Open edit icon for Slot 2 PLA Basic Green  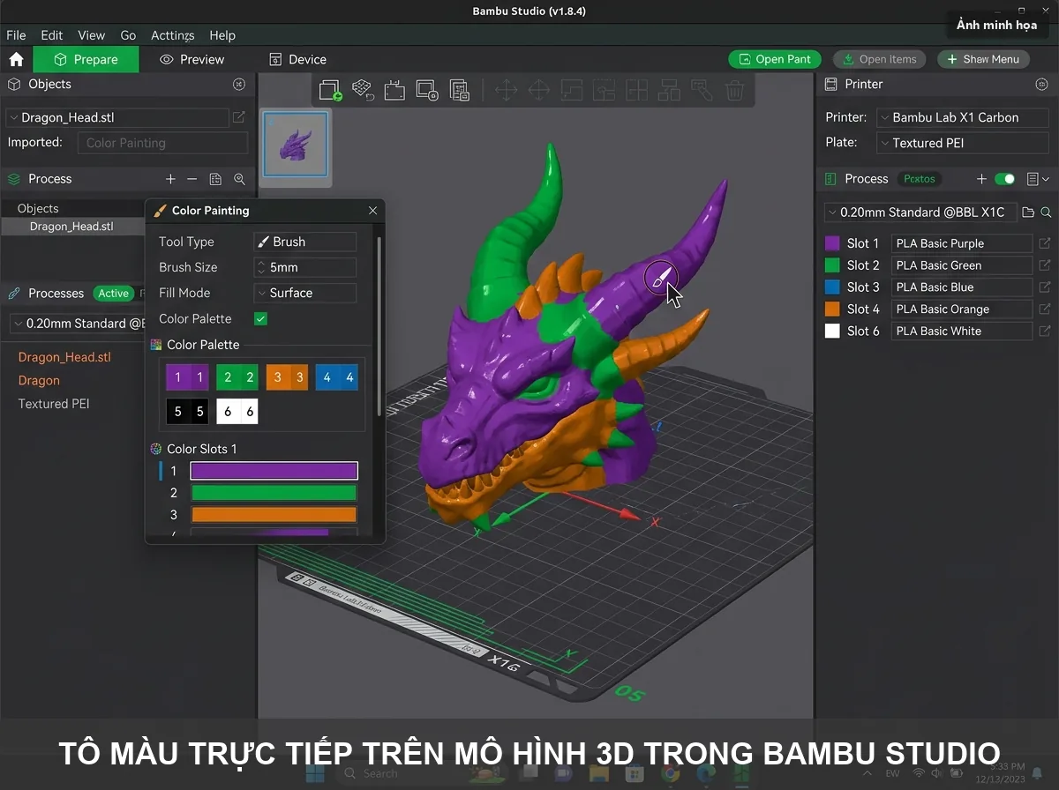pyautogui.click(x=1045, y=265)
